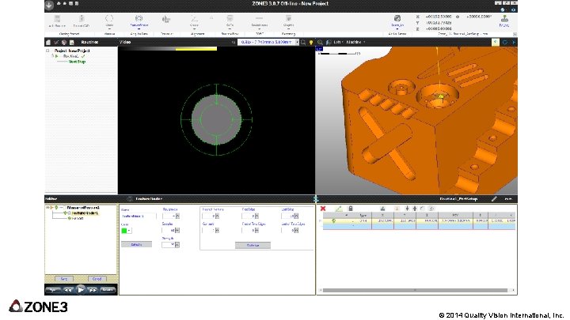This screenshot has width=570, height=320.
Task: Click the Dimensions ribbon icon
Action: [259, 19]
